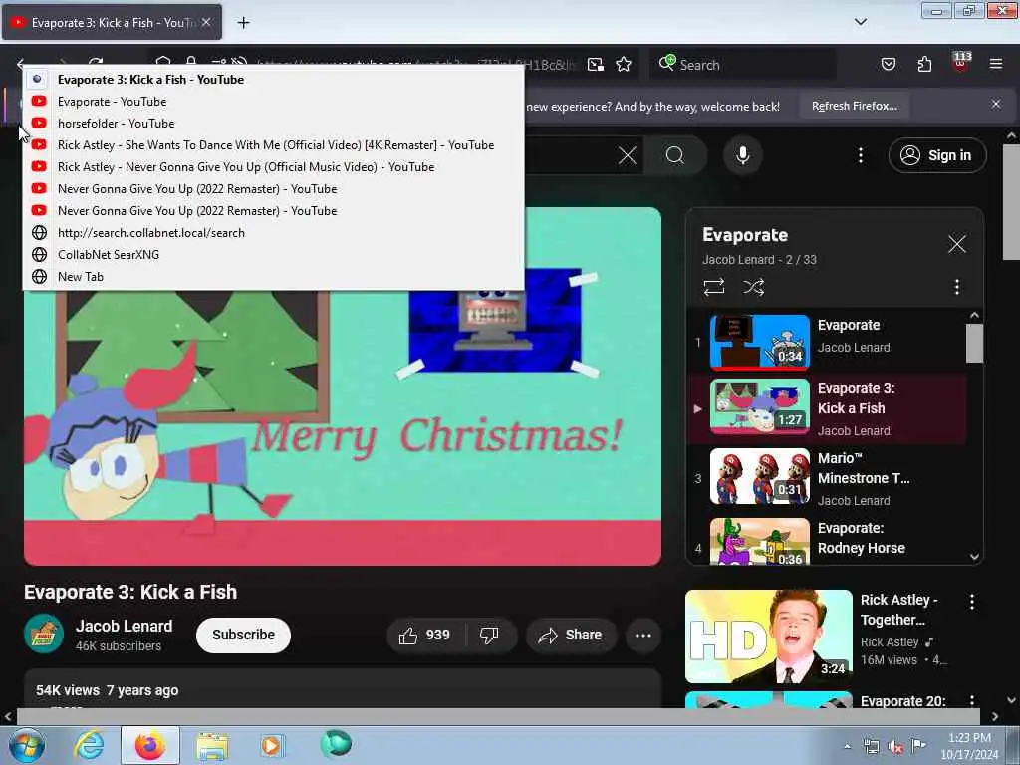Click the network icon in system tray
Screen dimensions: 1020x765
click(871, 747)
